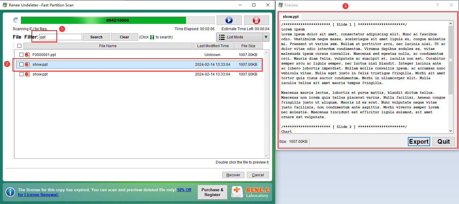This screenshot has width=459, height=204.
Task: Tick the checkbox for highlighted show.ppt
Action: [x=21, y=65]
